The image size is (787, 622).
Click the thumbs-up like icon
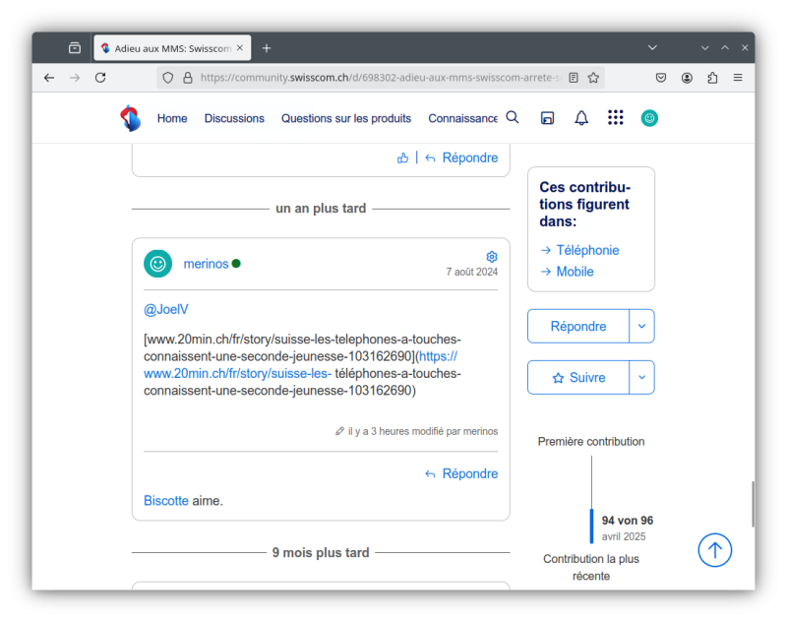402,157
